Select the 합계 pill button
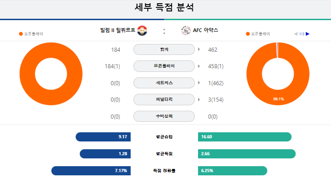 coord(164,49)
